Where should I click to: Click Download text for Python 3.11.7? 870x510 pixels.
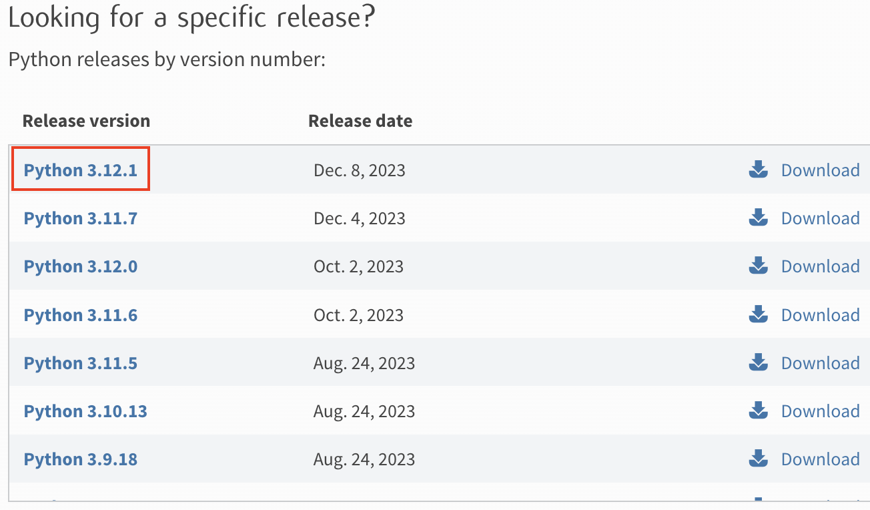tap(820, 218)
